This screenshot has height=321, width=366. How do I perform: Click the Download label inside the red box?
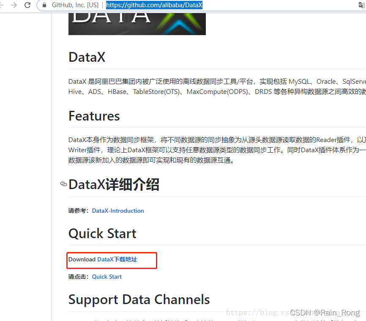click(82, 259)
